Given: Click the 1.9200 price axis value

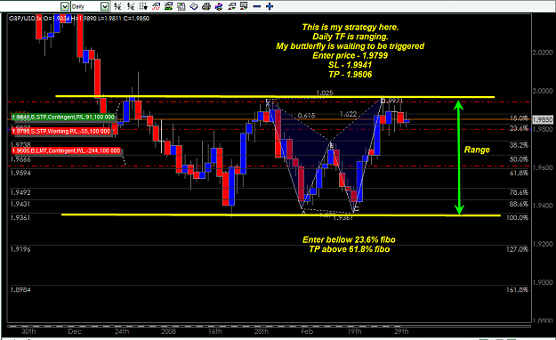Looking at the screenshot, I should [x=543, y=244].
